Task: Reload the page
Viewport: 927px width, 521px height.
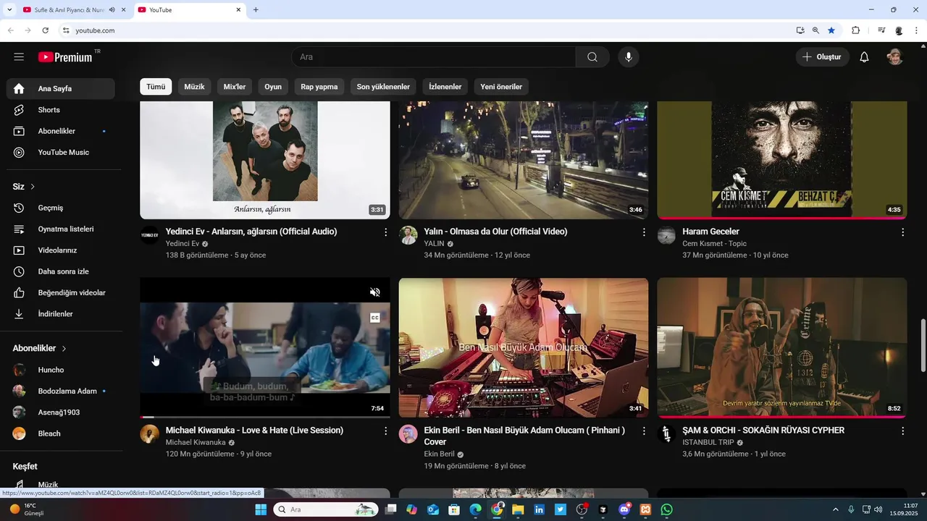Action: (x=45, y=30)
